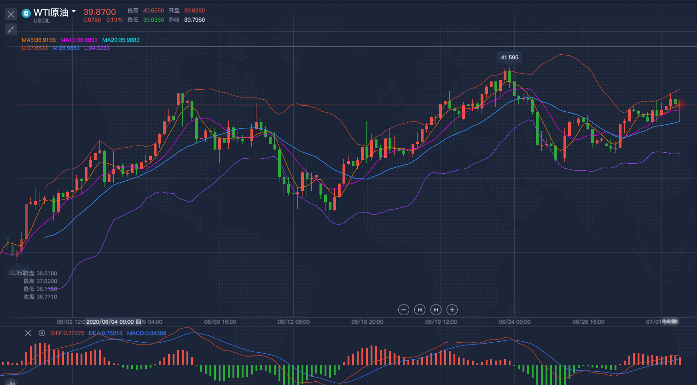
Task: Click the MA5:36.9158 indicator label
Action: coord(39,40)
